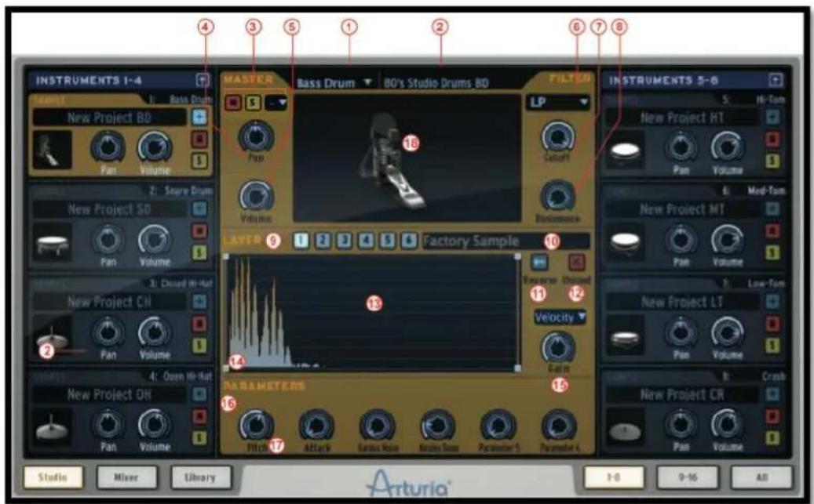Open the Library view
The height and width of the screenshot is (504, 814).
click(x=201, y=477)
